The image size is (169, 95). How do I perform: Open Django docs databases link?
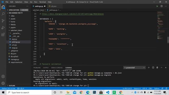point(73,14)
